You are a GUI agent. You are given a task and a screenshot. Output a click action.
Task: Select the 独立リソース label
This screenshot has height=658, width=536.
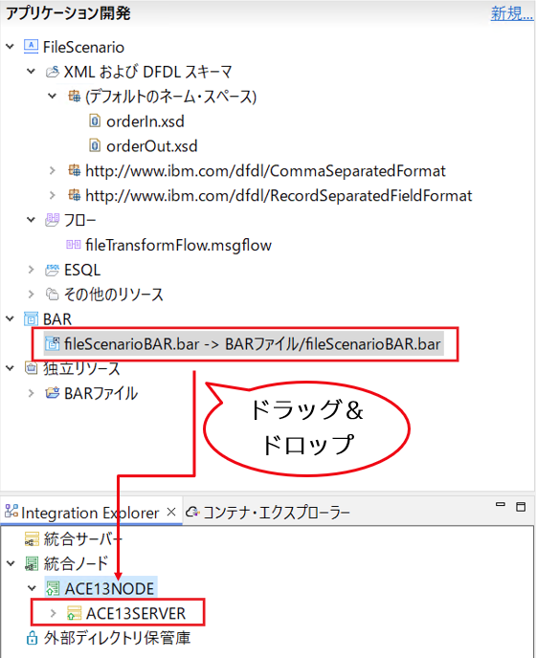click(81, 369)
